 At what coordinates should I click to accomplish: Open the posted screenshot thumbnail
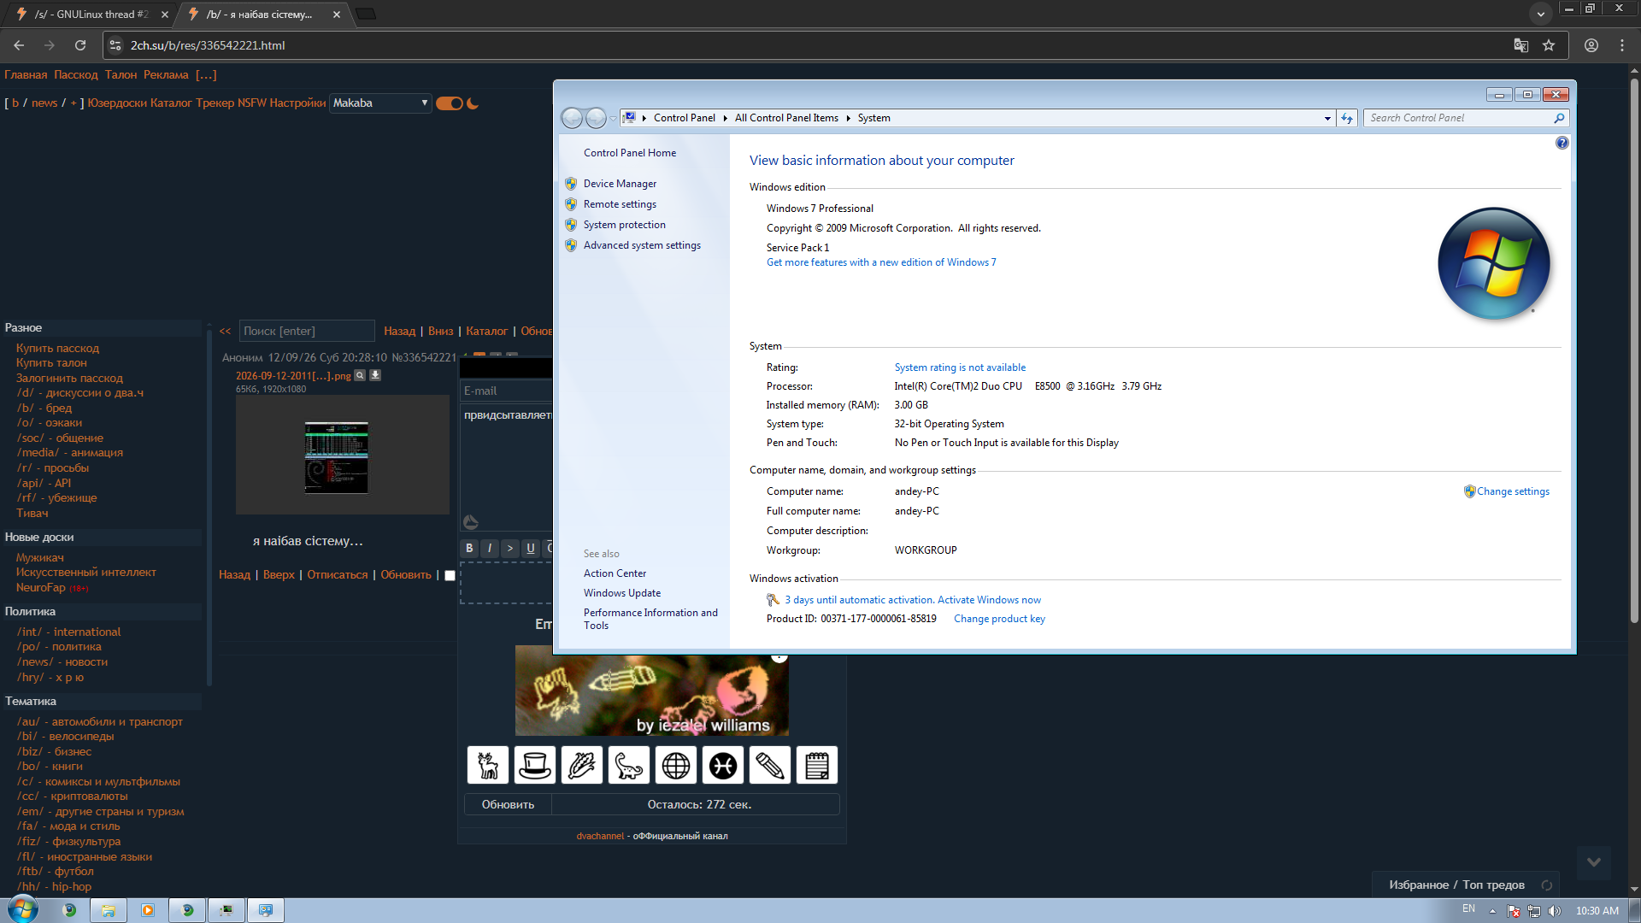coord(337,457)
